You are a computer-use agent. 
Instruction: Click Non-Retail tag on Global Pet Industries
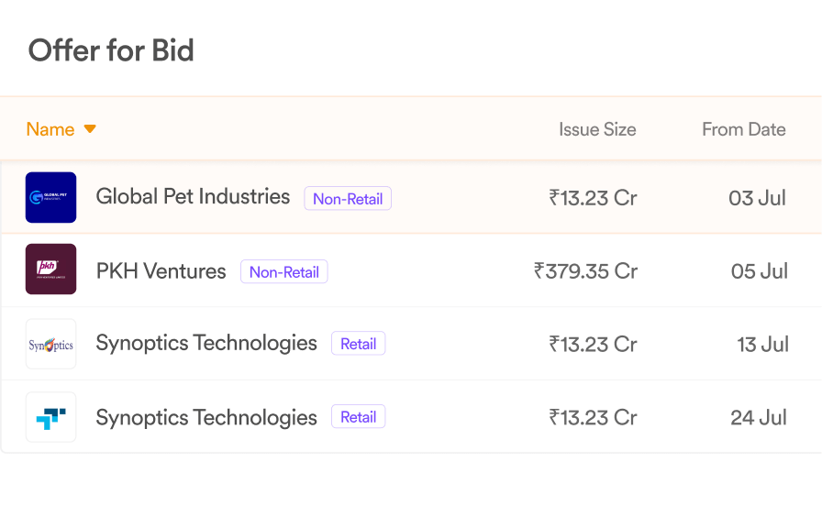coord(348,199)
